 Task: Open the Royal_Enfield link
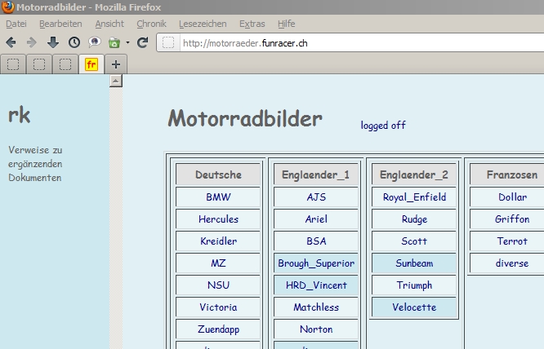point(414,197)
